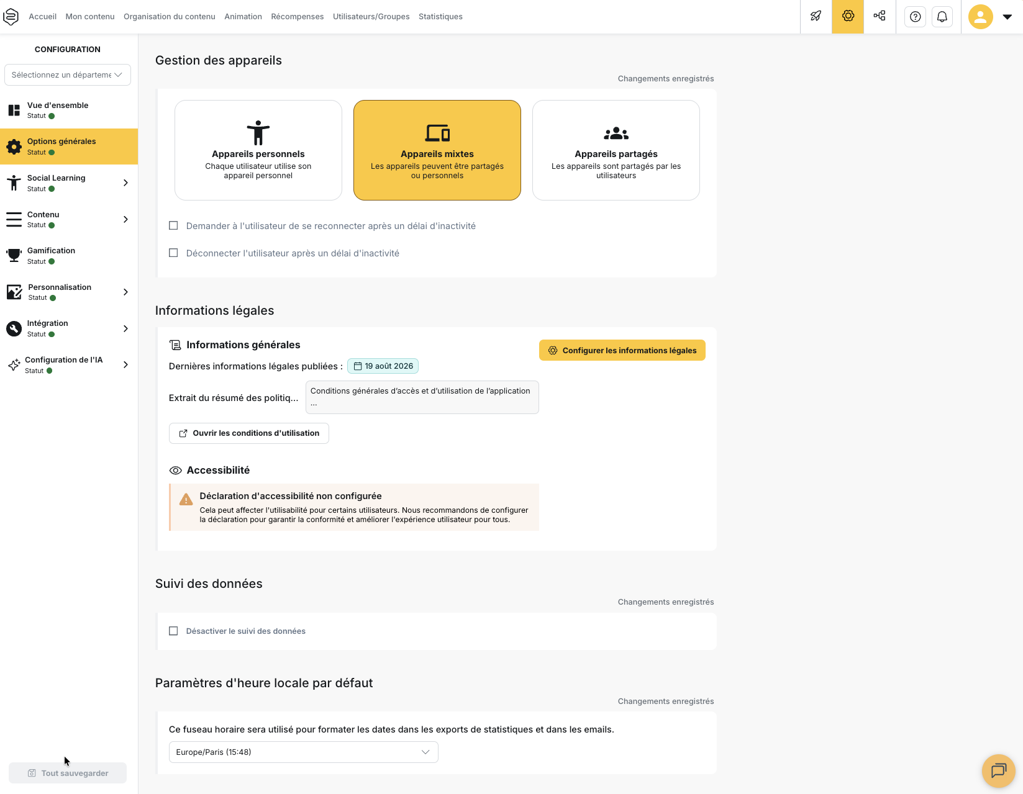Click the Configuration de l'IA sparkle icon

tap(14, 365)
